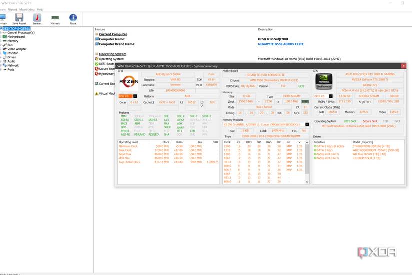Click the UEFI Boot label in System Summary
Viewport: 412px width, 275px height.
[x=350, y=121]
